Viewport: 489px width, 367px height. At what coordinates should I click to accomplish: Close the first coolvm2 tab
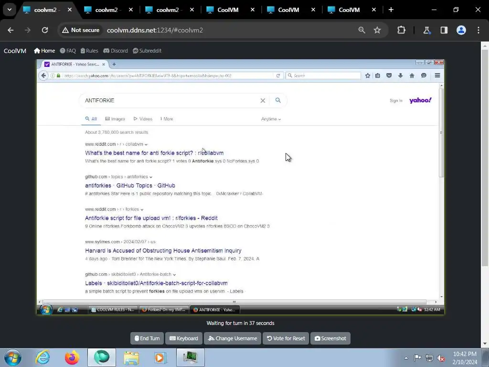pyautogui.click(x=70, y=10)
